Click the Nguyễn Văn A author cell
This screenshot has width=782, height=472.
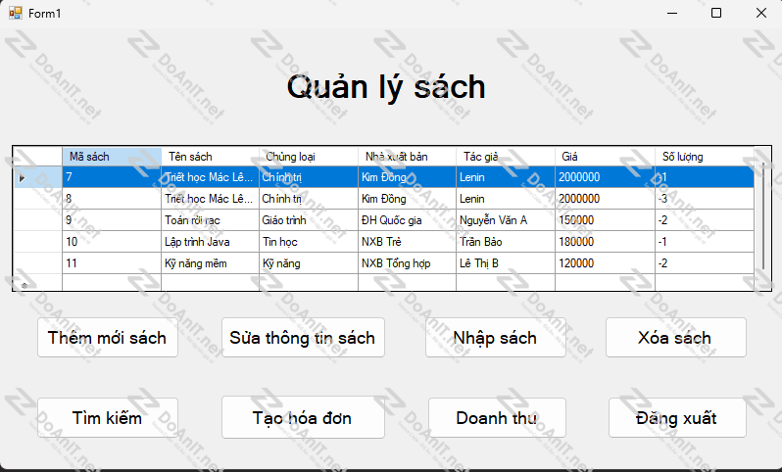(x=504, y=220)
